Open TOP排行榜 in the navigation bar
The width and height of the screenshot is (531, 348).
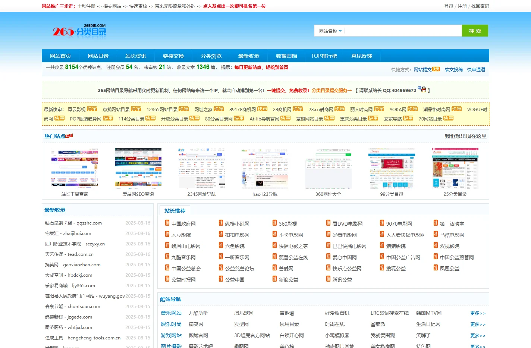[x=324, y=56]
